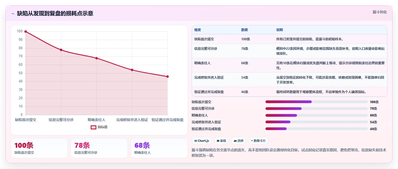The height and width of the screenshot is (169, 398).
Task: Click the footer note starting 漏斗强调缺陷
Action: pyautogui.click(x=289, y=153)
